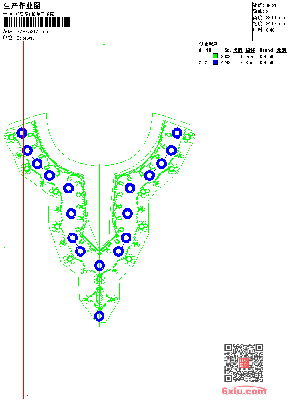Click the height value 384.1 mm

(x=275, y=18)
